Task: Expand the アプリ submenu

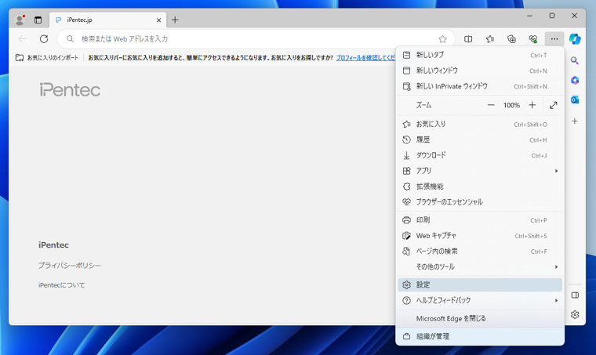Action: click(480, 171)
